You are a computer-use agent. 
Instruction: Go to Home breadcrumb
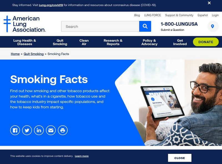coord(15,54)
